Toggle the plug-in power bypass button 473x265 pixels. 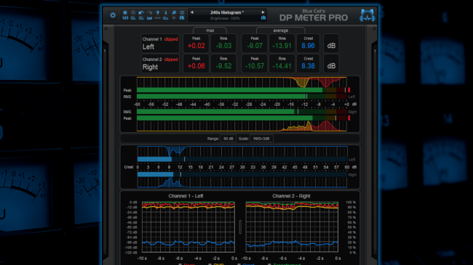point(113,15)
